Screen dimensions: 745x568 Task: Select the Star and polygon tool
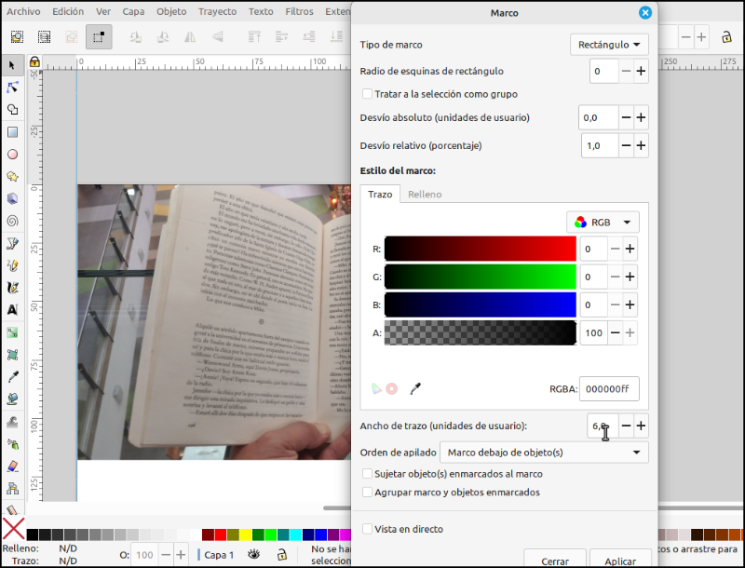12,177
